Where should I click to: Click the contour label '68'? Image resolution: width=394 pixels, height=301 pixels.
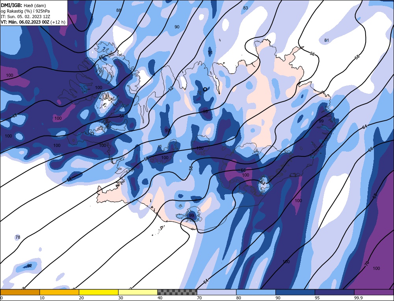pos(375,196)
